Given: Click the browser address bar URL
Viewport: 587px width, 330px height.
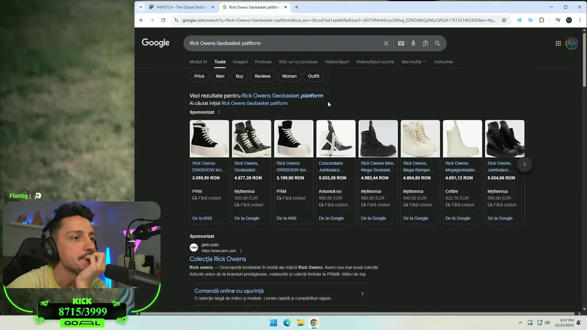Looking at the screenshot, I should coord(339,20).
